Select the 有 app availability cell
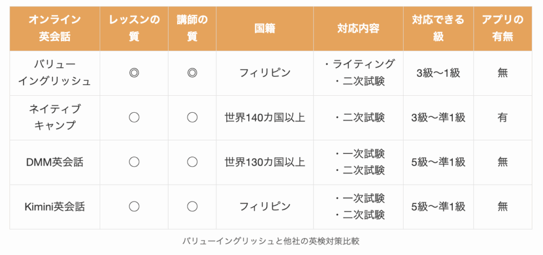 click(x=503, y=118)
